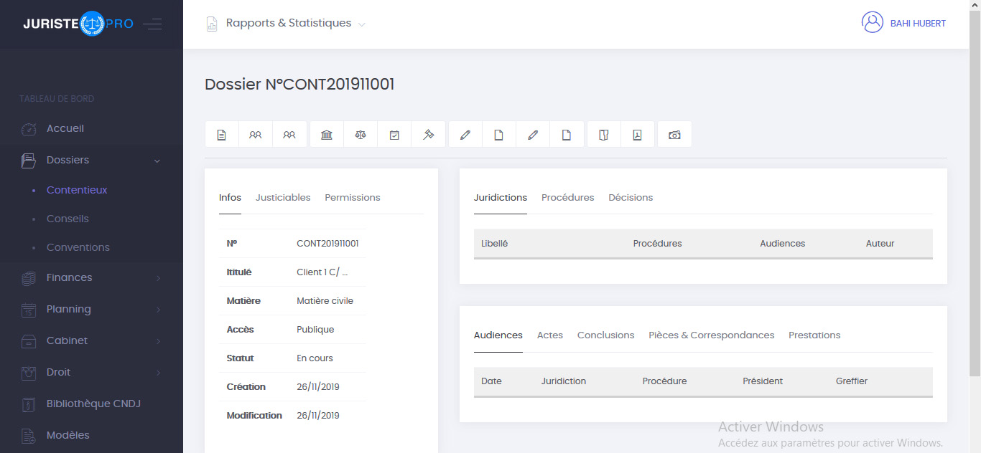The image size is (981, 453).
Task: Click the PDF file icon in toolbar
Action: 637,135
